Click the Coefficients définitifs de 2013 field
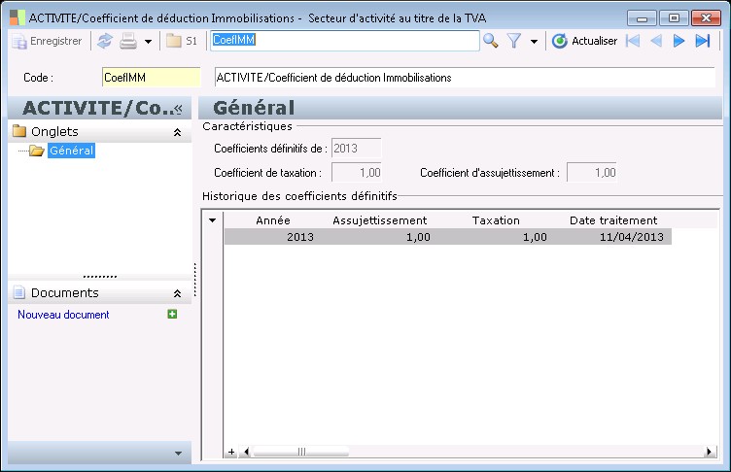Image resolution: width=731 pixels, height=472 pixels. [x=356, y=149]
